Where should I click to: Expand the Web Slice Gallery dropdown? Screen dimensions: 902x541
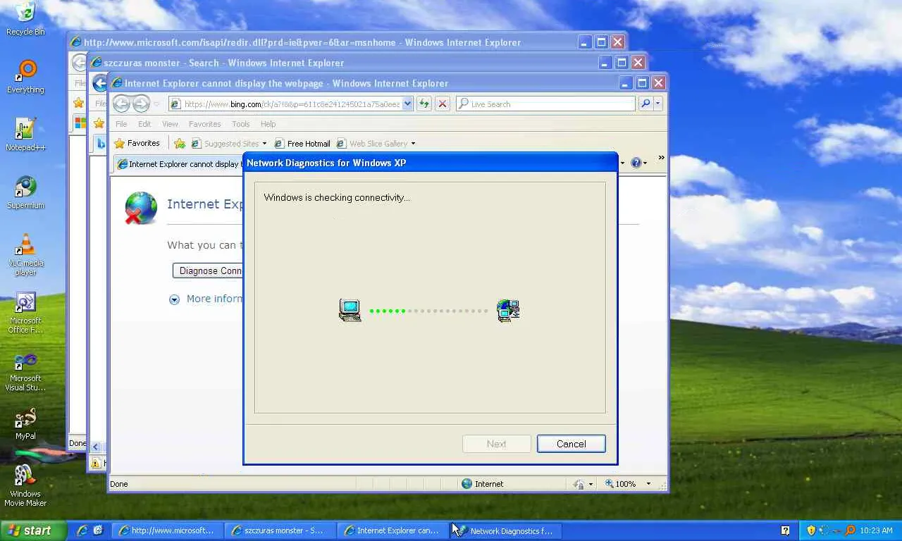coord(413,144)
